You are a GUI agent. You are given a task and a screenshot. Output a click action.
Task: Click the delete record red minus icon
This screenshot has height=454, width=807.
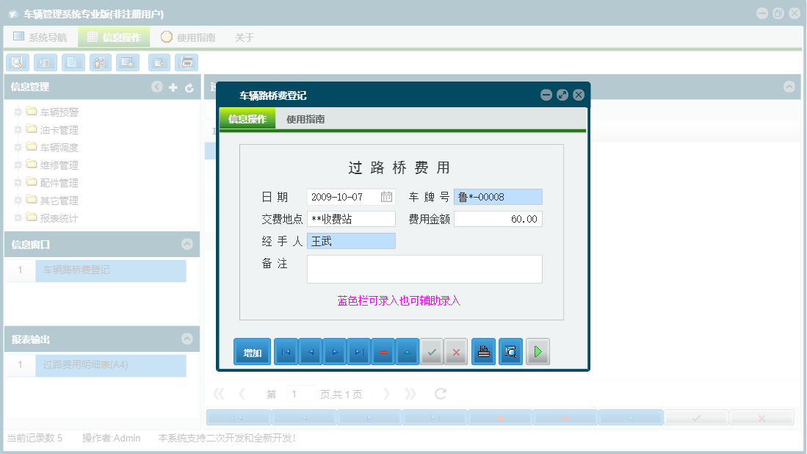(383, 351)
